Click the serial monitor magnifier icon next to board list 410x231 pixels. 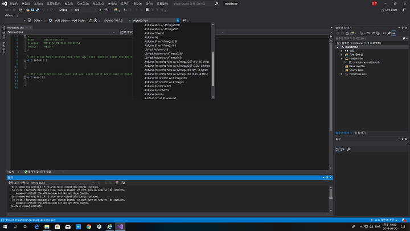tap(184, 21)
